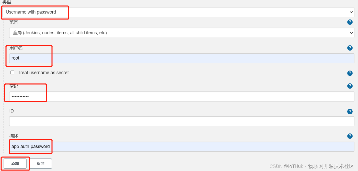The image size is (358, 171).
Task: Focus the masked password field
Action: pos(182,96)
